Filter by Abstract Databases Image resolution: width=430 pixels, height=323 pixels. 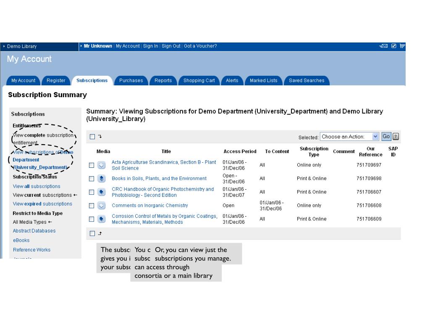34,231
